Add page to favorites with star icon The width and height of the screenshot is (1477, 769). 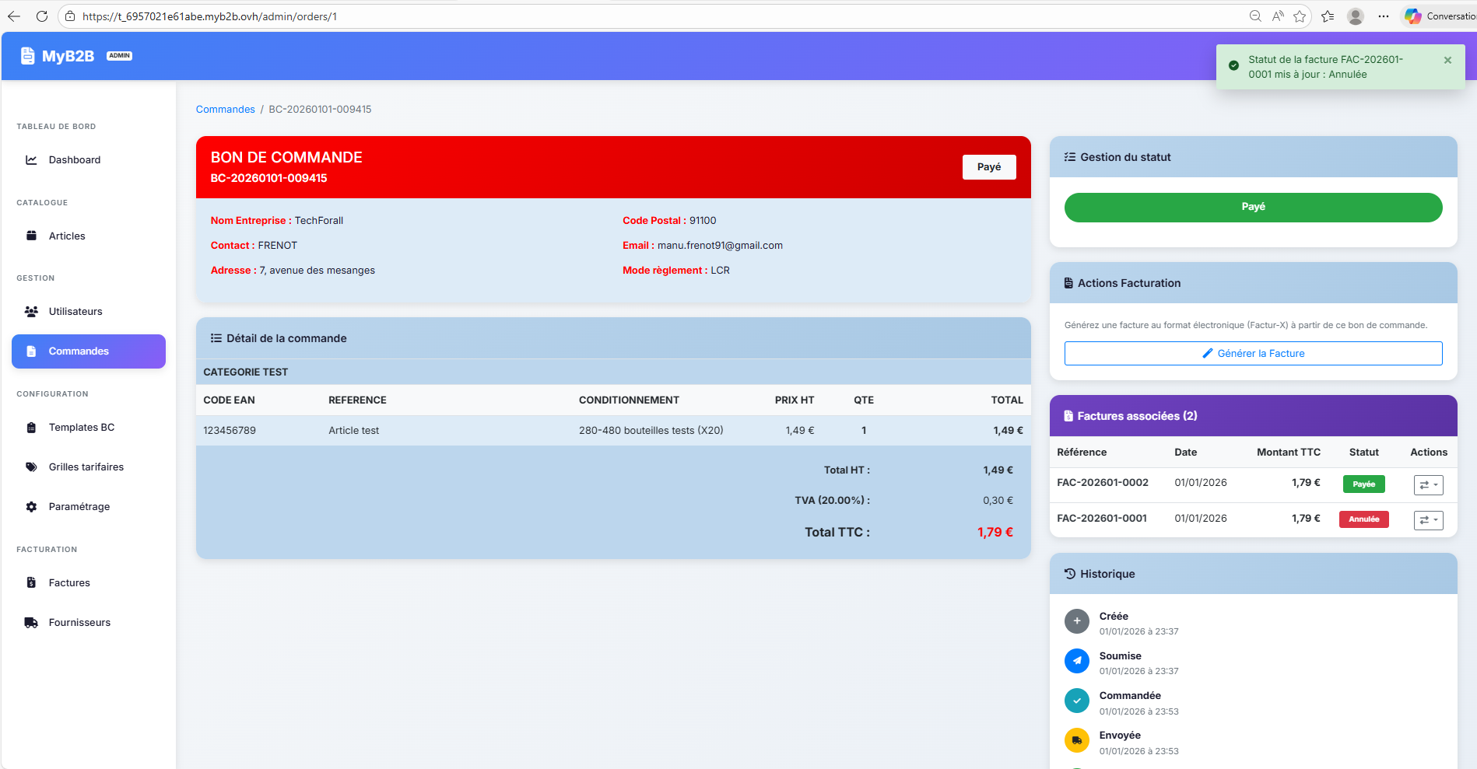(1300, 16)
